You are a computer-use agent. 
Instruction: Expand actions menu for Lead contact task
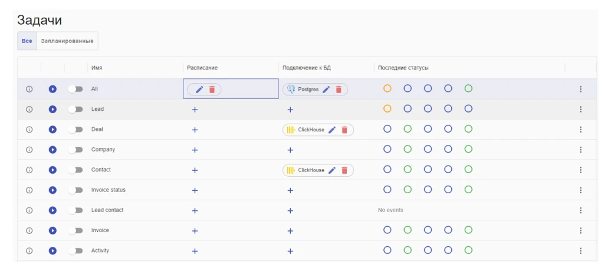580,210
